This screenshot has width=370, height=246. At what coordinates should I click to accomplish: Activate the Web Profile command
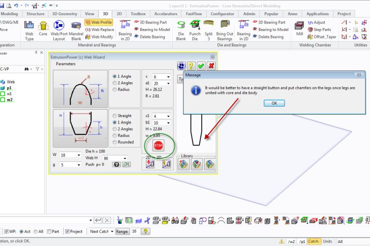[x=99, y=22]
